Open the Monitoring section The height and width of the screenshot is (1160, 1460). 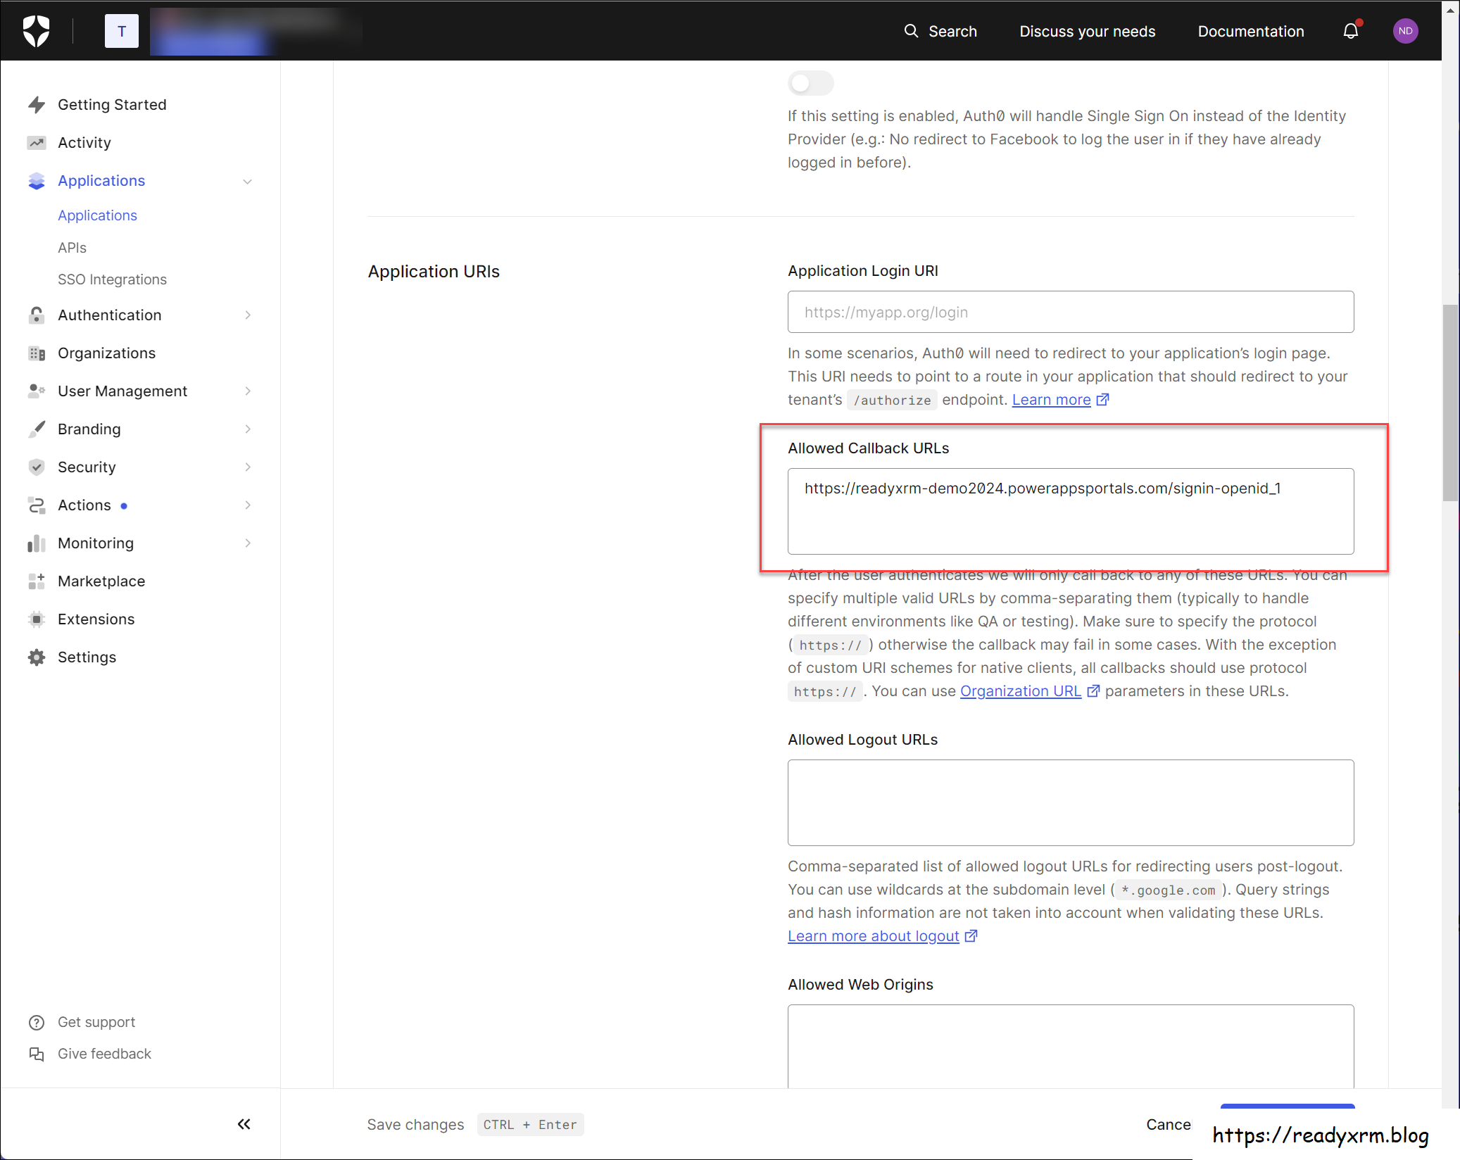tap(96, 543)
